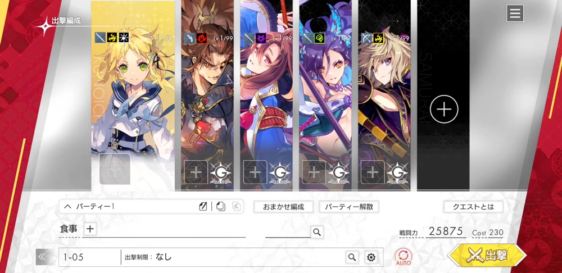Add a member to the empty slot
The image size is (562, 273).
click(444, 110)
